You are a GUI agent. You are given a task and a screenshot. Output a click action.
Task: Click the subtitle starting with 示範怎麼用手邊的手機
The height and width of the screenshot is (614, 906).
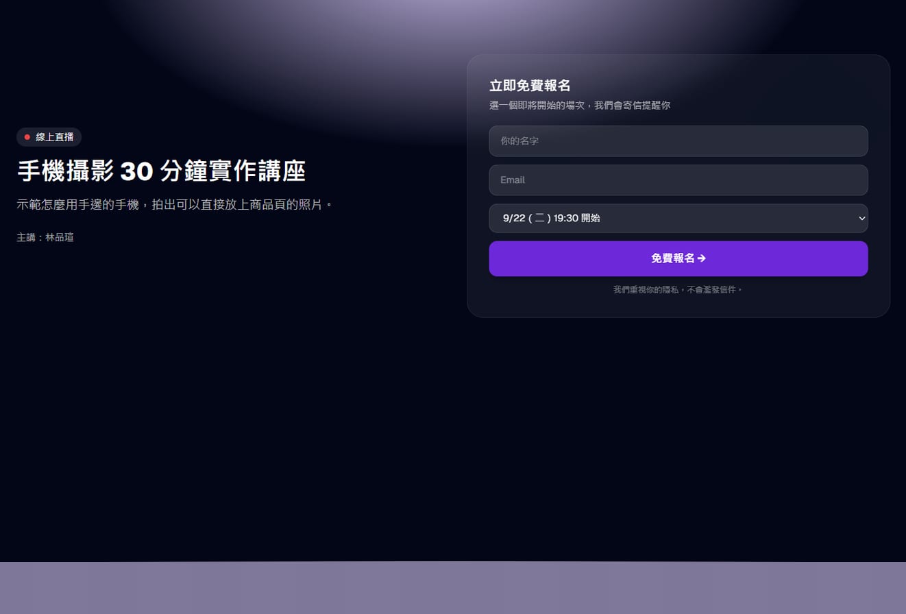pyautogui.click(x=175, y=204)
